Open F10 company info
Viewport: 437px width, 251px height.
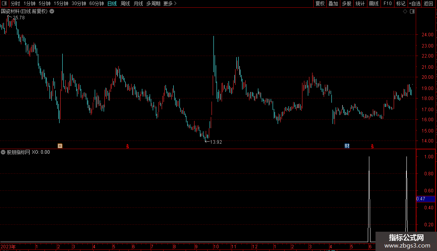tap(387, 3)
